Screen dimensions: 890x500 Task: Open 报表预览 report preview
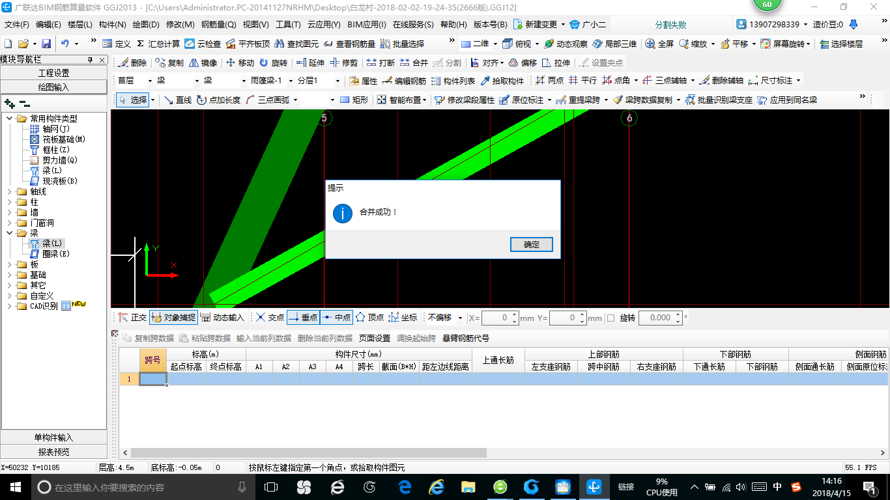[x=53, y=452]
